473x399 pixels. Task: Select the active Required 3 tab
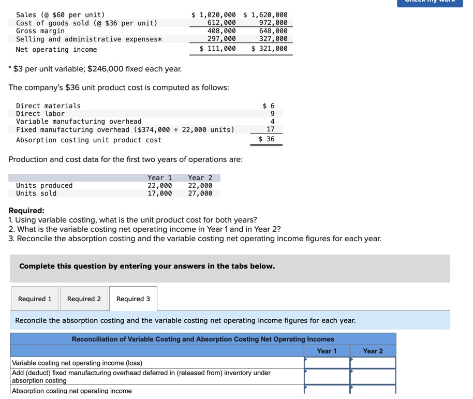(x=133, y=299)
